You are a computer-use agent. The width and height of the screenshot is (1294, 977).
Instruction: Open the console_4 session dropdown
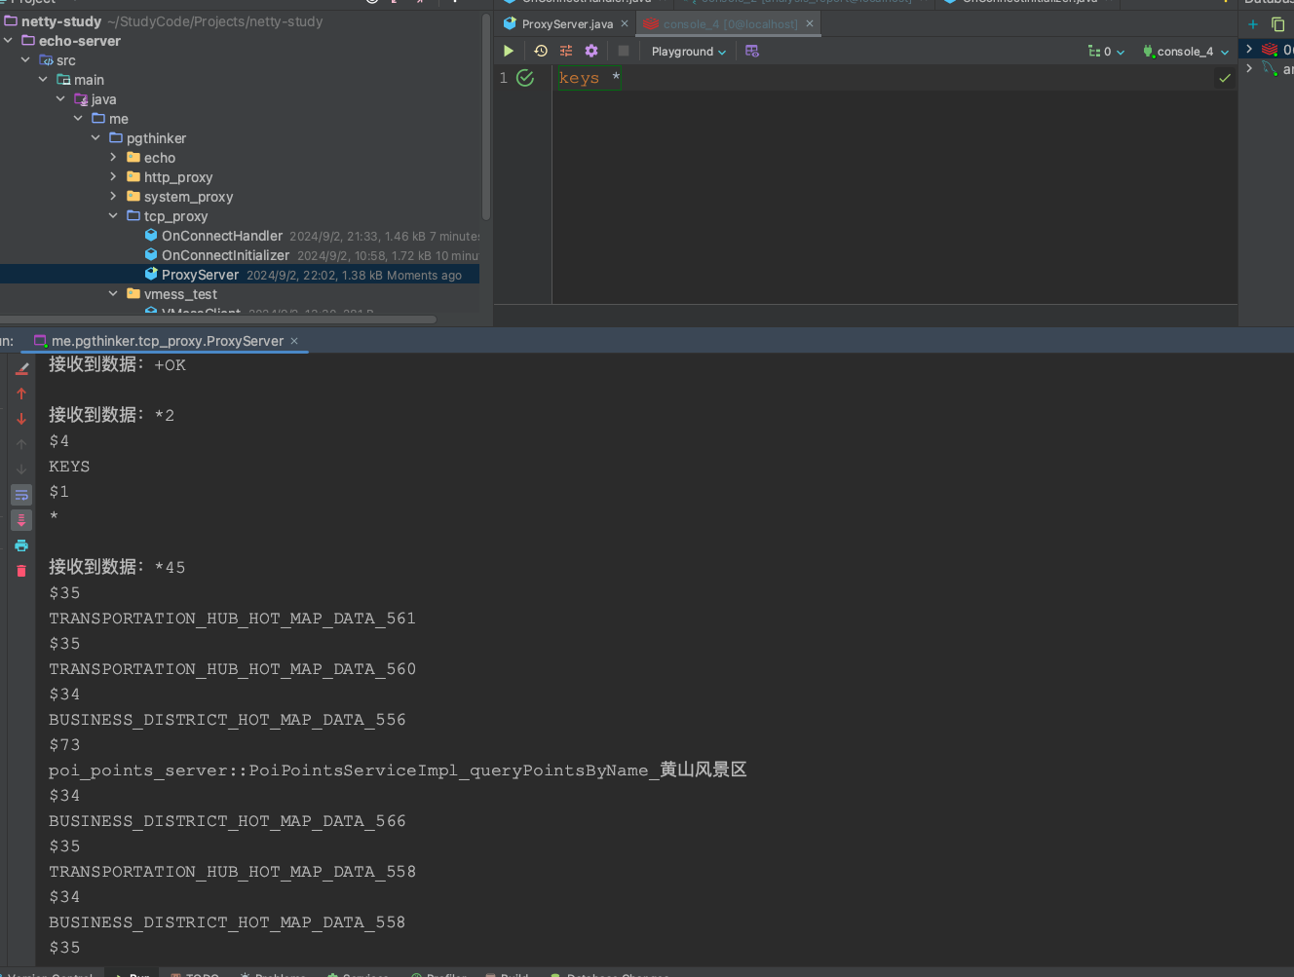click(x=1185, y=52)
